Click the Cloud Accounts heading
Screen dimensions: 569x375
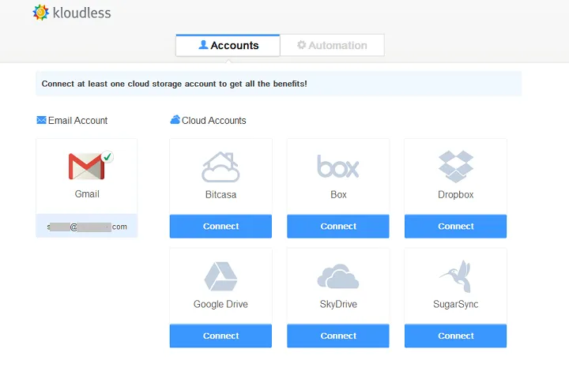click(x=213, y=121)
